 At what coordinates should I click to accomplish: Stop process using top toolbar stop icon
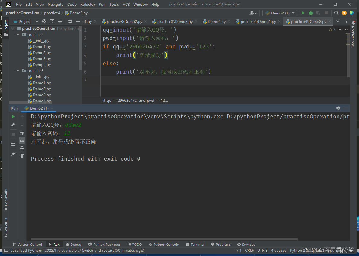(326, 13)
